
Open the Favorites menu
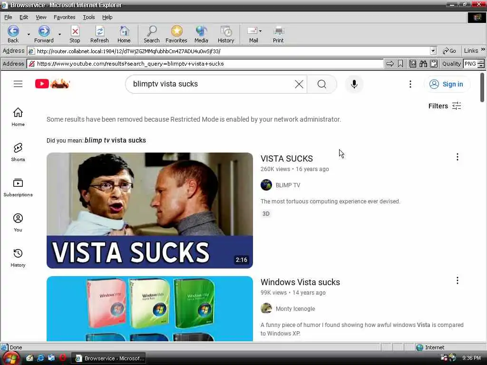click(x=64, y=17)
